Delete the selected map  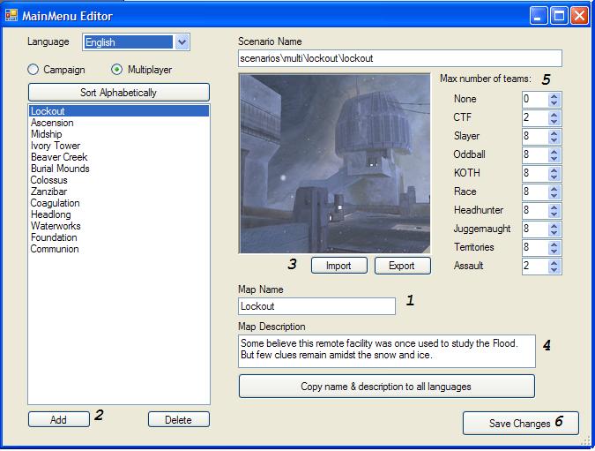(x=178, y=419)
